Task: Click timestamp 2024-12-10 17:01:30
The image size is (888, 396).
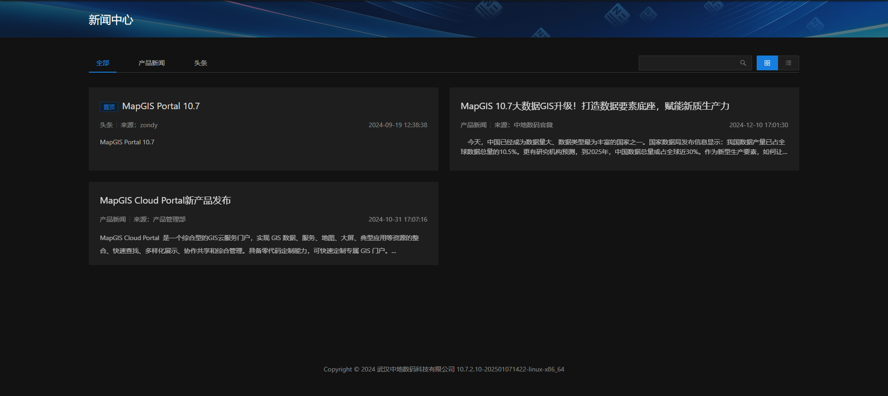Action: [758, 125]
